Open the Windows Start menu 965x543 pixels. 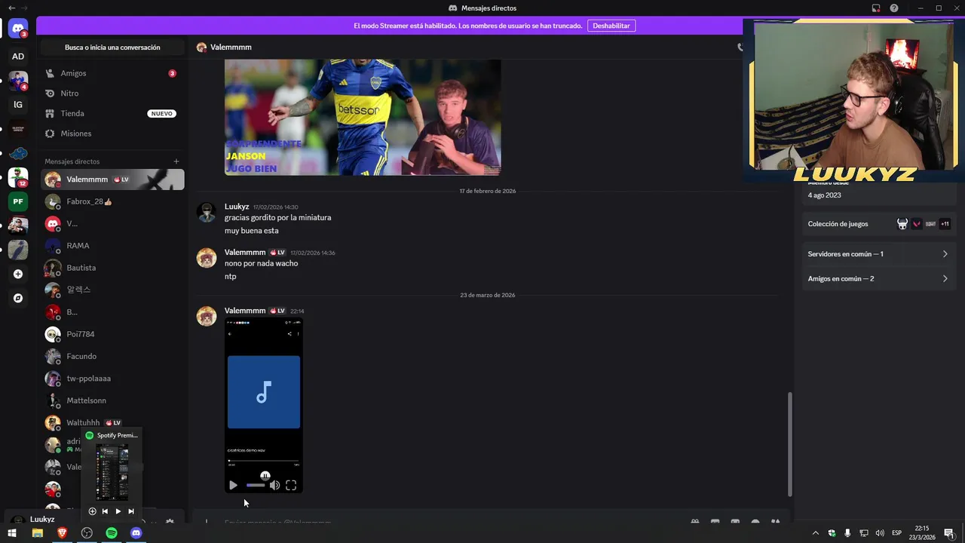(x=11, y=533)
